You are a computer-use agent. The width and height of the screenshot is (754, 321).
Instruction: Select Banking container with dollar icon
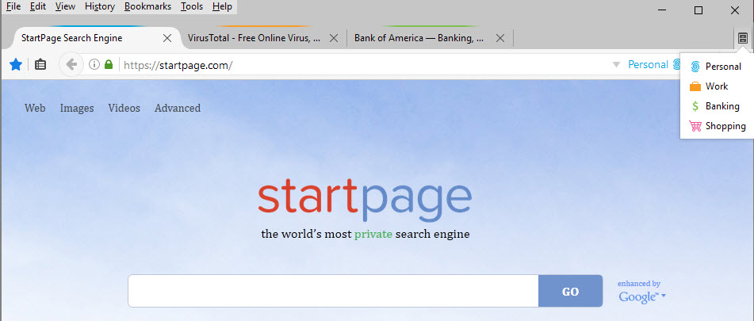click(717, 106)
